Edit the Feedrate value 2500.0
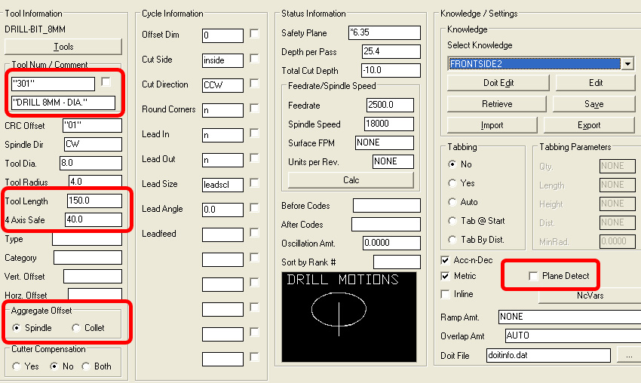The height and width of the screenshot is (383, 641). 390,105
